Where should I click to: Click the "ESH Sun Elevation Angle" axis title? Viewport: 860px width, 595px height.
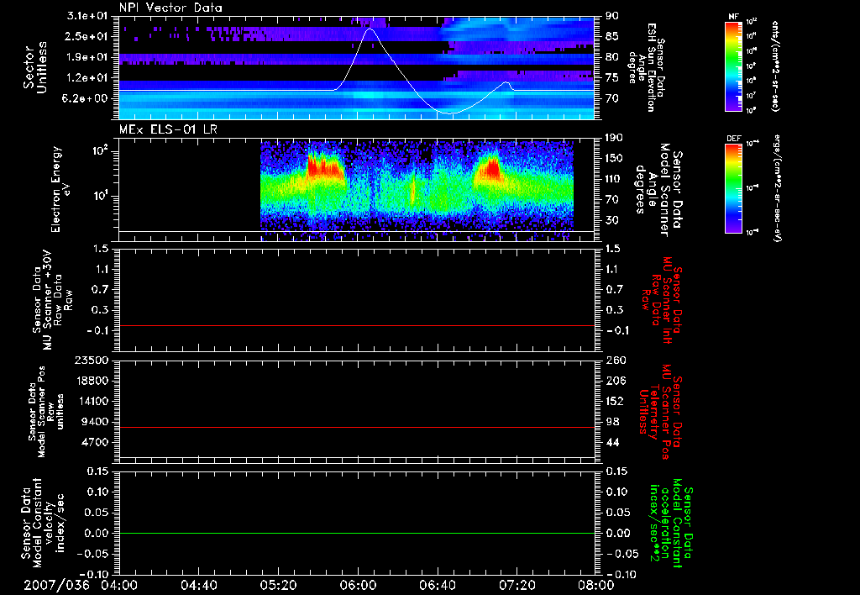point(646,67)
